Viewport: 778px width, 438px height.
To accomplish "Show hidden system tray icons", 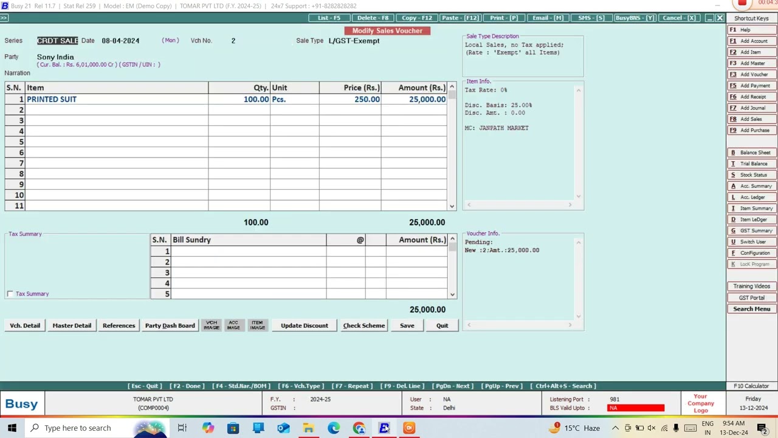I will click(615, 428).
